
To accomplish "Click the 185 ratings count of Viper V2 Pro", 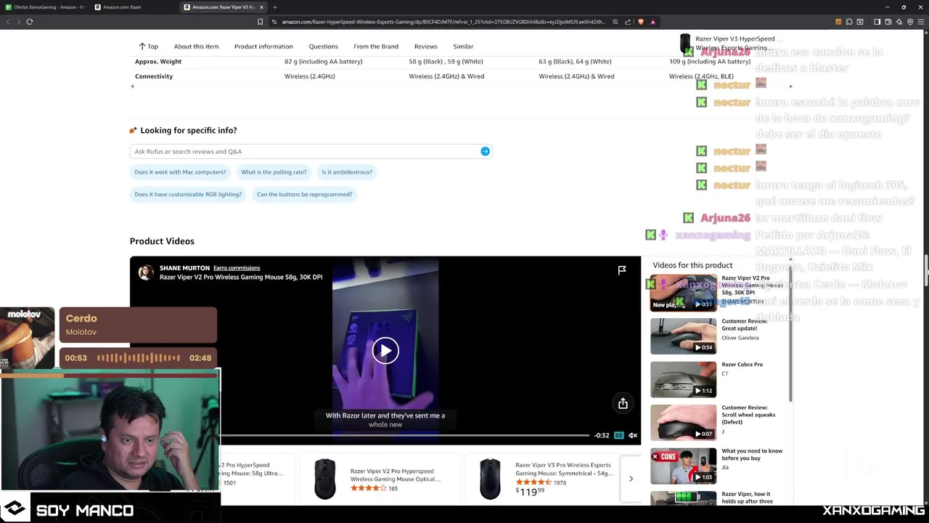I will (393, 488).
